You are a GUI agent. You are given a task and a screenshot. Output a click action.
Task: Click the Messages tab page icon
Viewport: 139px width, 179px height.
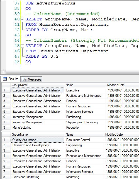(x=24, y=79)
